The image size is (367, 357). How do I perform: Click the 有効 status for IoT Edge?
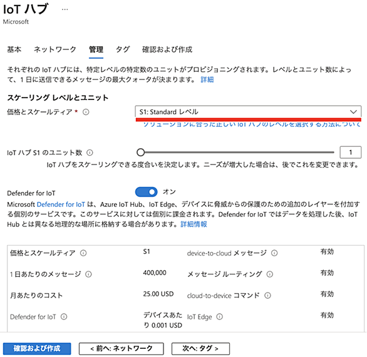coord(327,315)
